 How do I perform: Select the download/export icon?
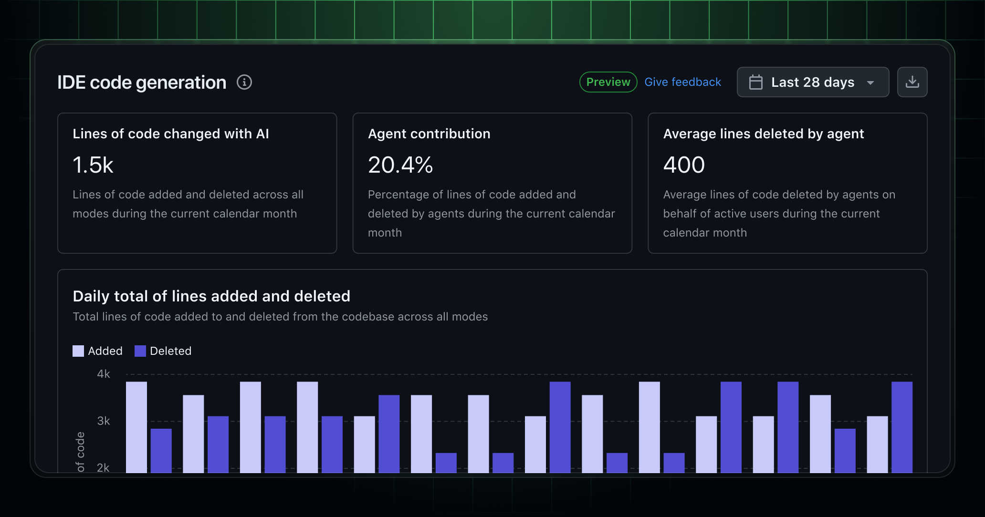tap(912, 82)
